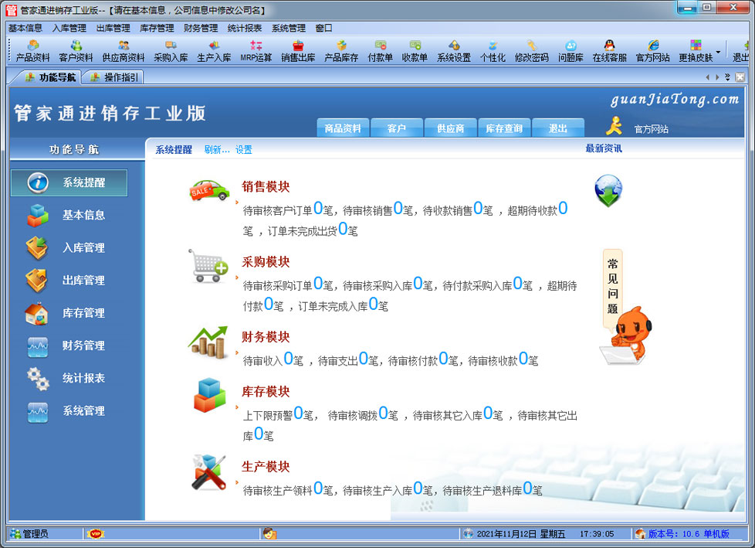This screenshot has width=755, height=548.
Task: Click the 商品资料 banner button
Action: pyautogui.click(x=343, y=128)
